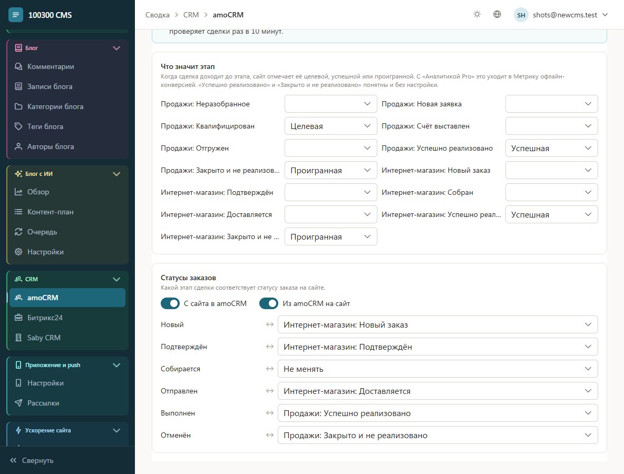The height and width of the screenshot is (474, 624).
Task: Open the Новый status dropdown
Action: 438,324
